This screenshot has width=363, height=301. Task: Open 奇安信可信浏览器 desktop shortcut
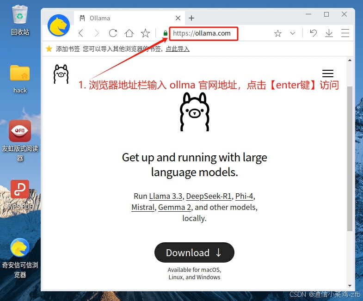tap(20, 247)
